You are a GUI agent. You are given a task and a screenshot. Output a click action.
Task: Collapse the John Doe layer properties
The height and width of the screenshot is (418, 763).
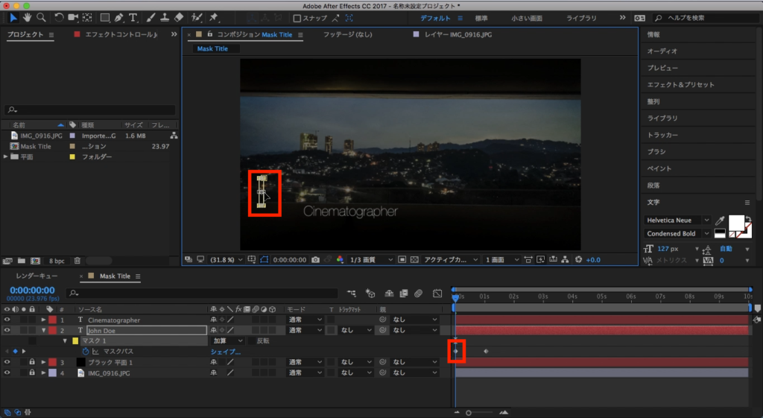click(43, 330)
